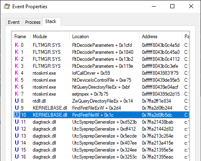This screenshot has width=201, height=161.
Task: Open the Process tab
Action: tap(33, 22)
